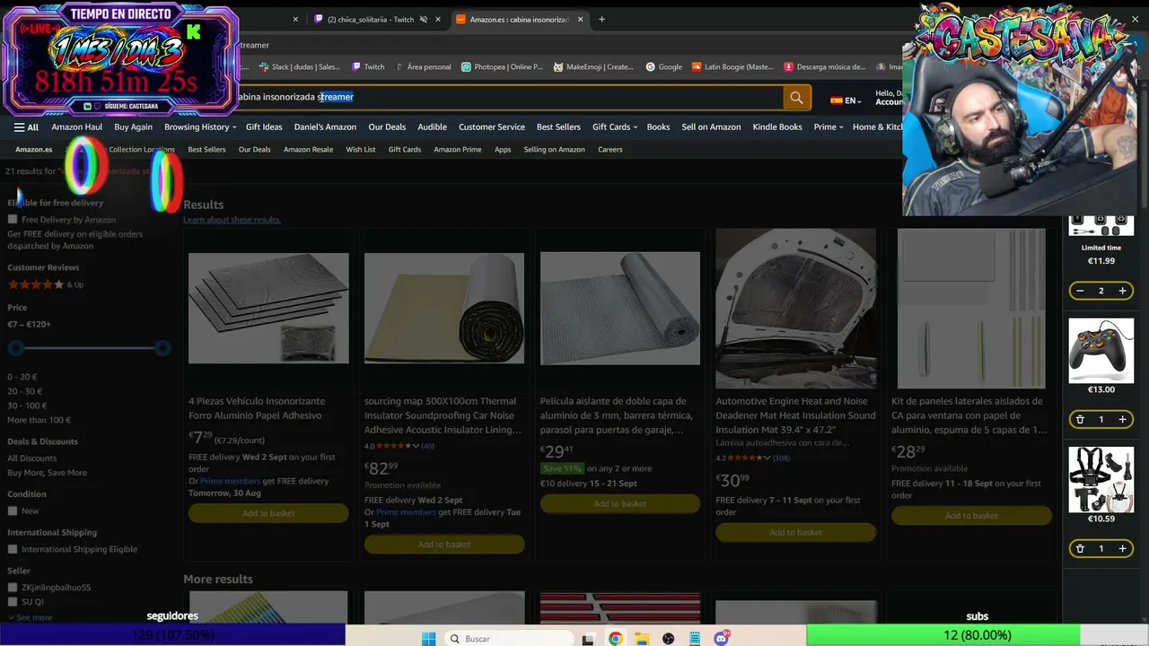
Task: Add 4 Piezas Vehículo Insonorizante to basket
Action: 268,513
